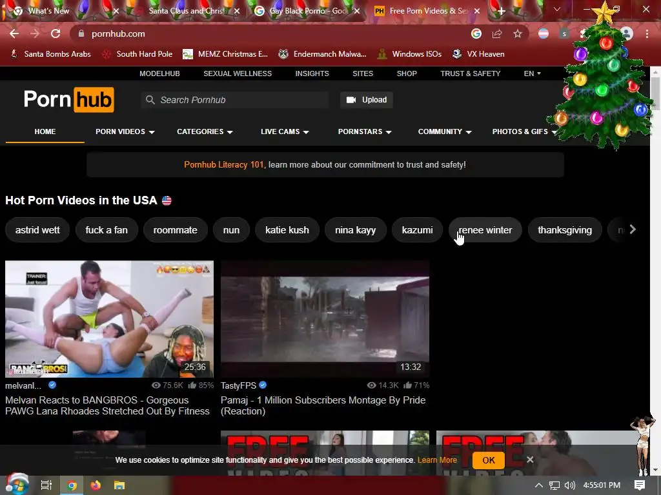Expand the EN language dropdown
This screenshot has height=495, width=661.
click(x=532, y=73)
